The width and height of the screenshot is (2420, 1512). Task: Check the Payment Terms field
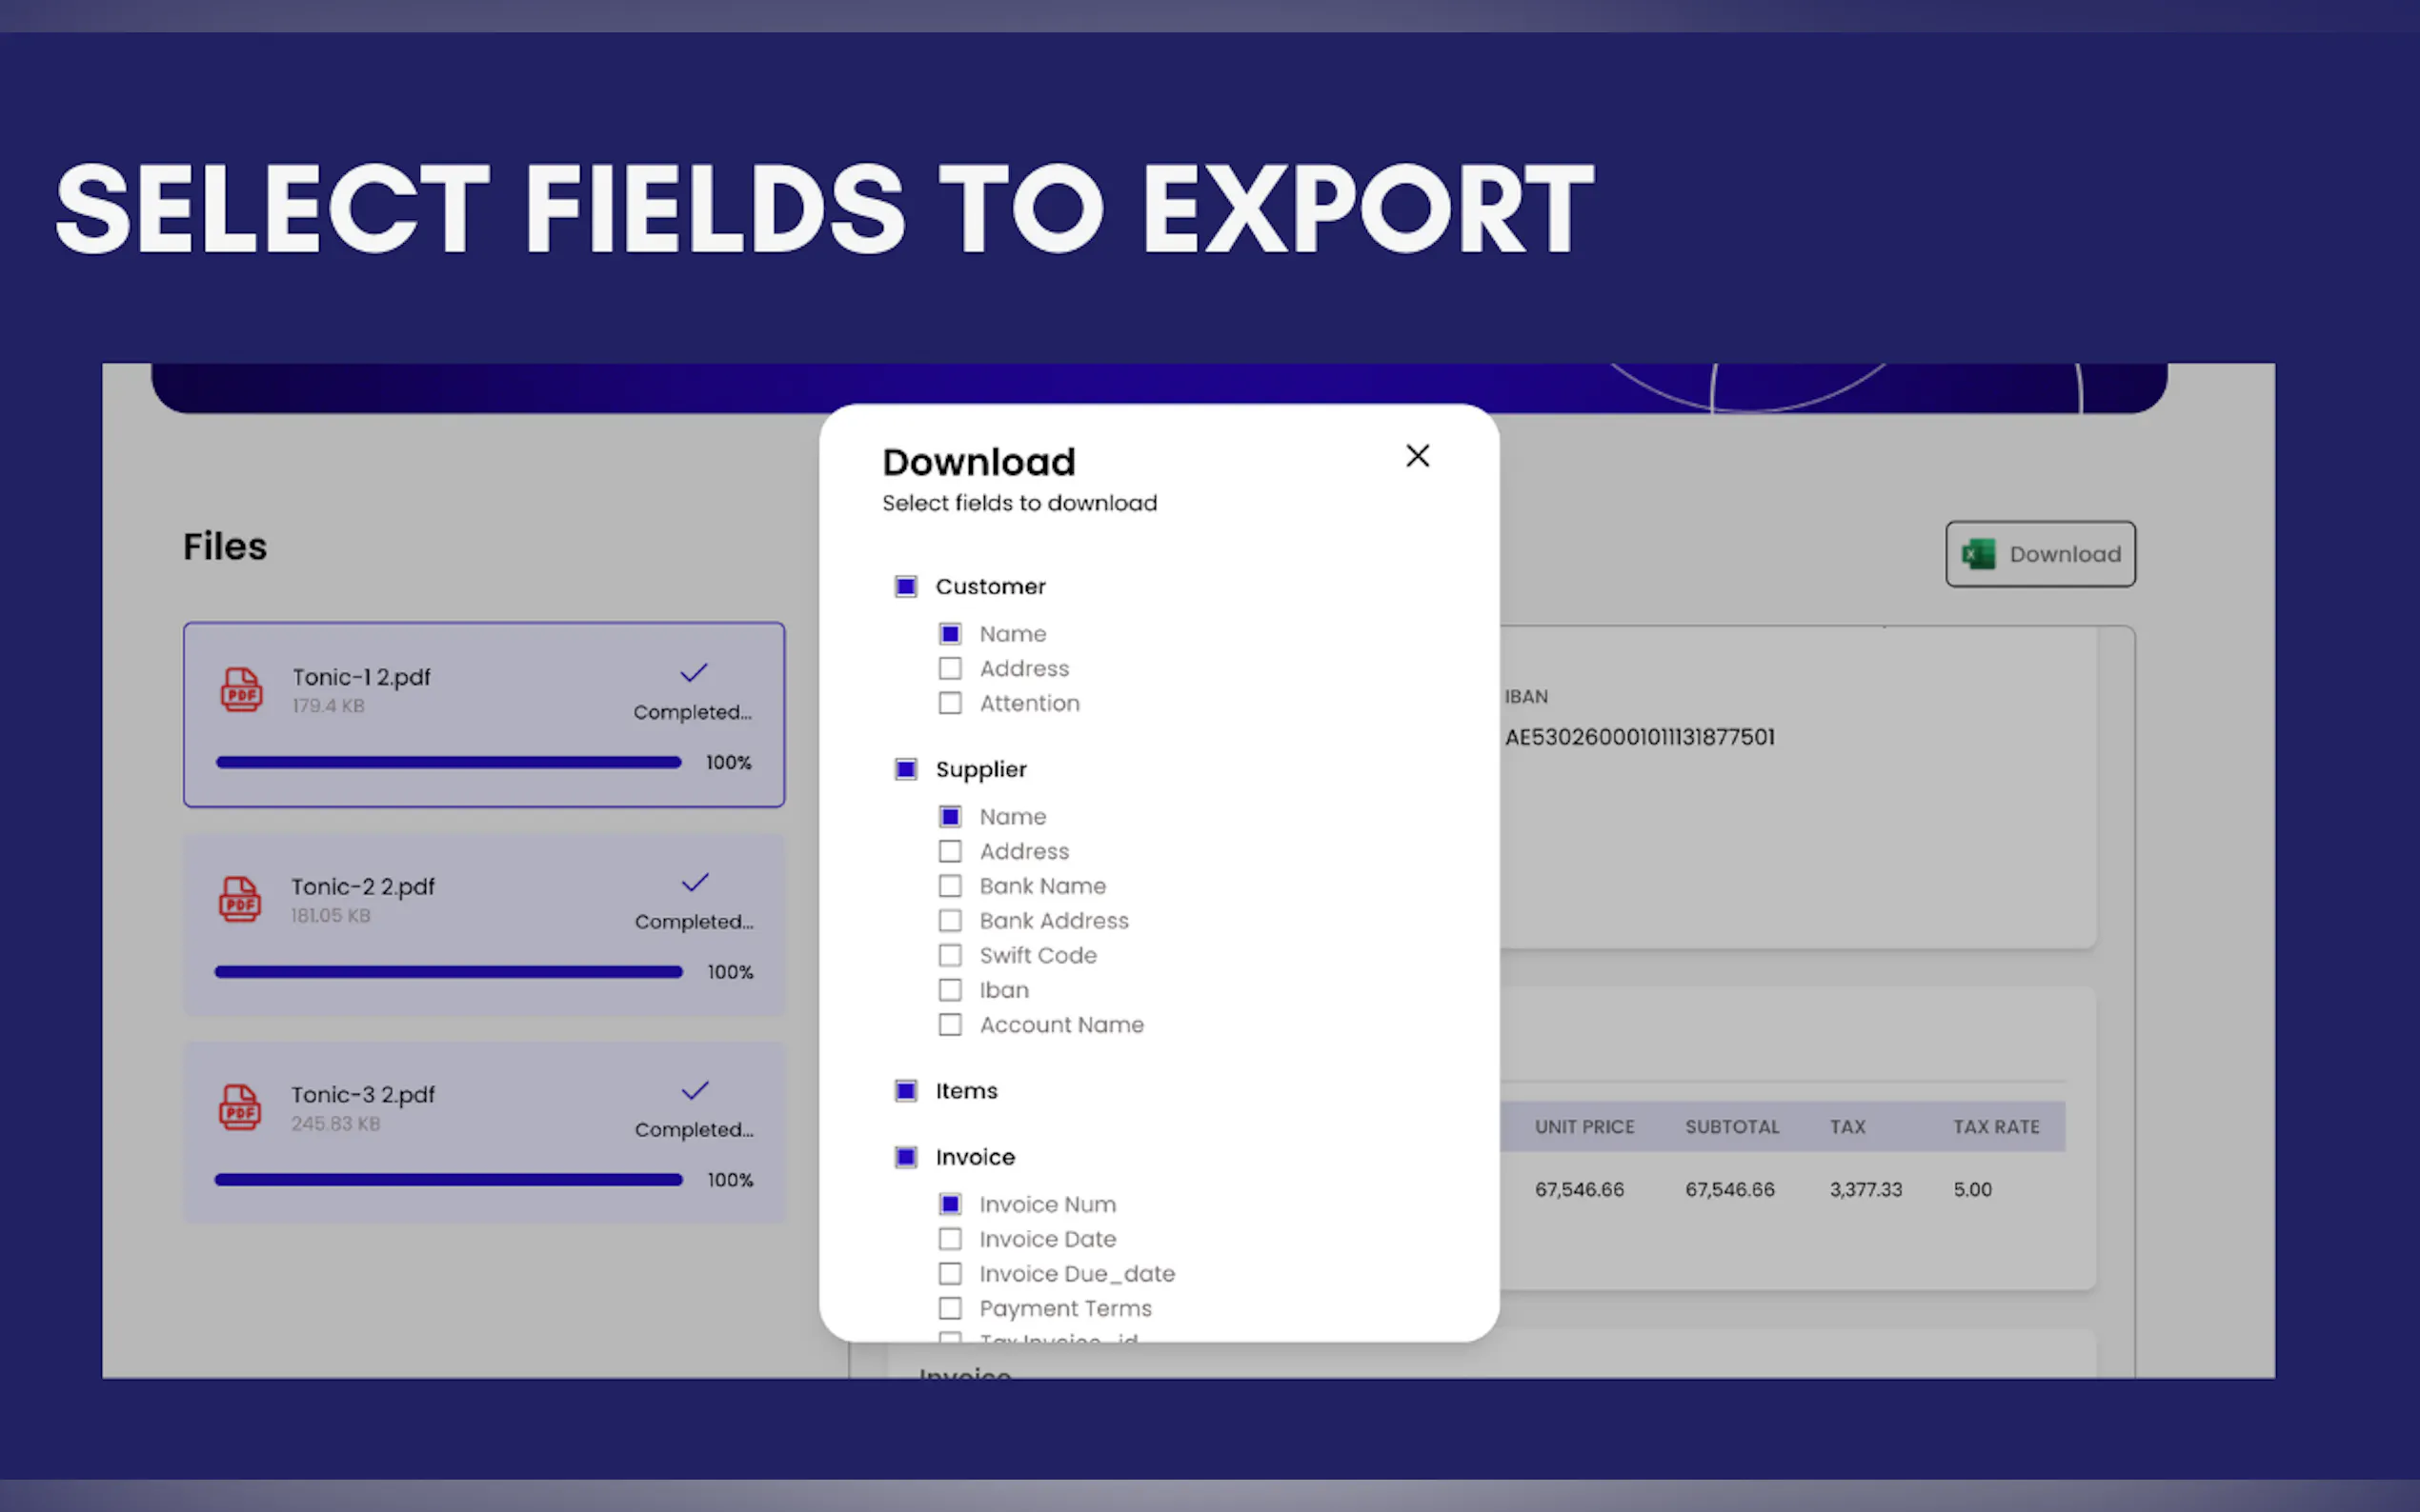tap(949, 1308)
